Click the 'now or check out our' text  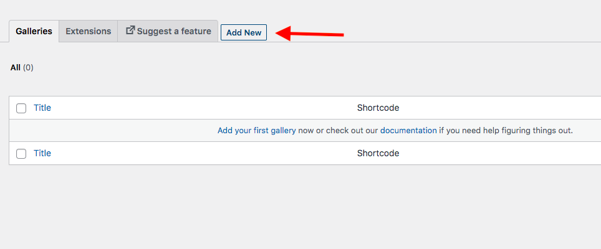click(338, 131)
